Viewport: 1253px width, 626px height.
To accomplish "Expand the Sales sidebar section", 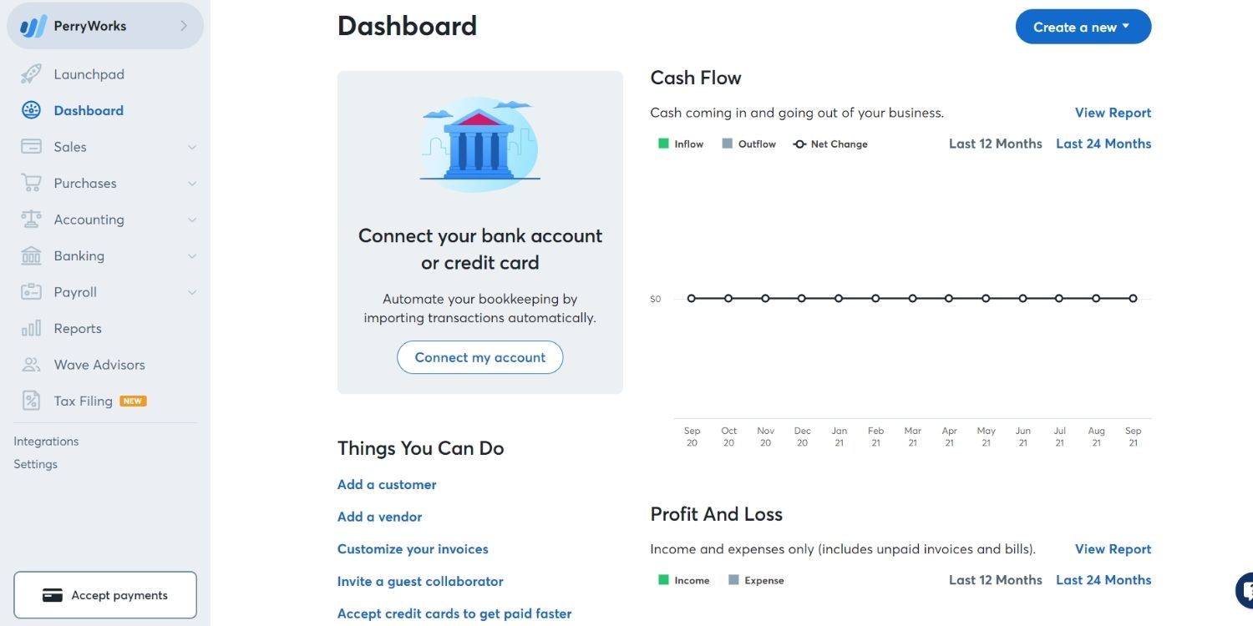I will coord(193,146).
